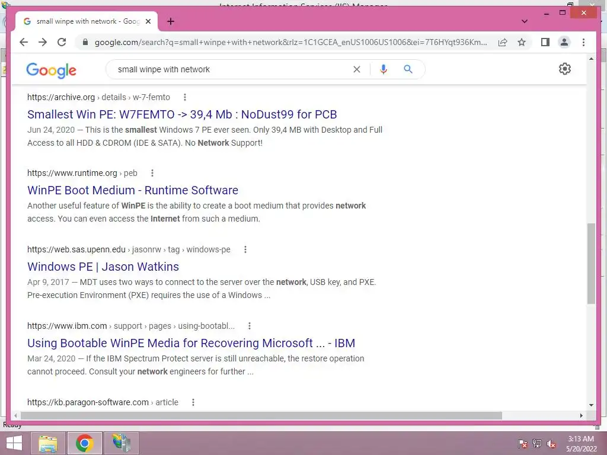Open the Windows Start menu

(x=14, y=443)
